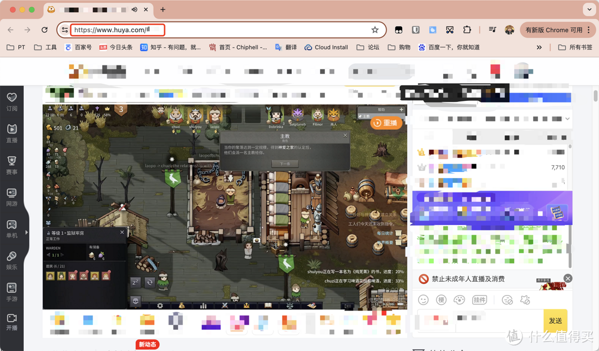Image resolution: width=599 pixels, height=351 pixels.
Task: Show hidden bookmarks with double chevron
Action: (539, 48)
